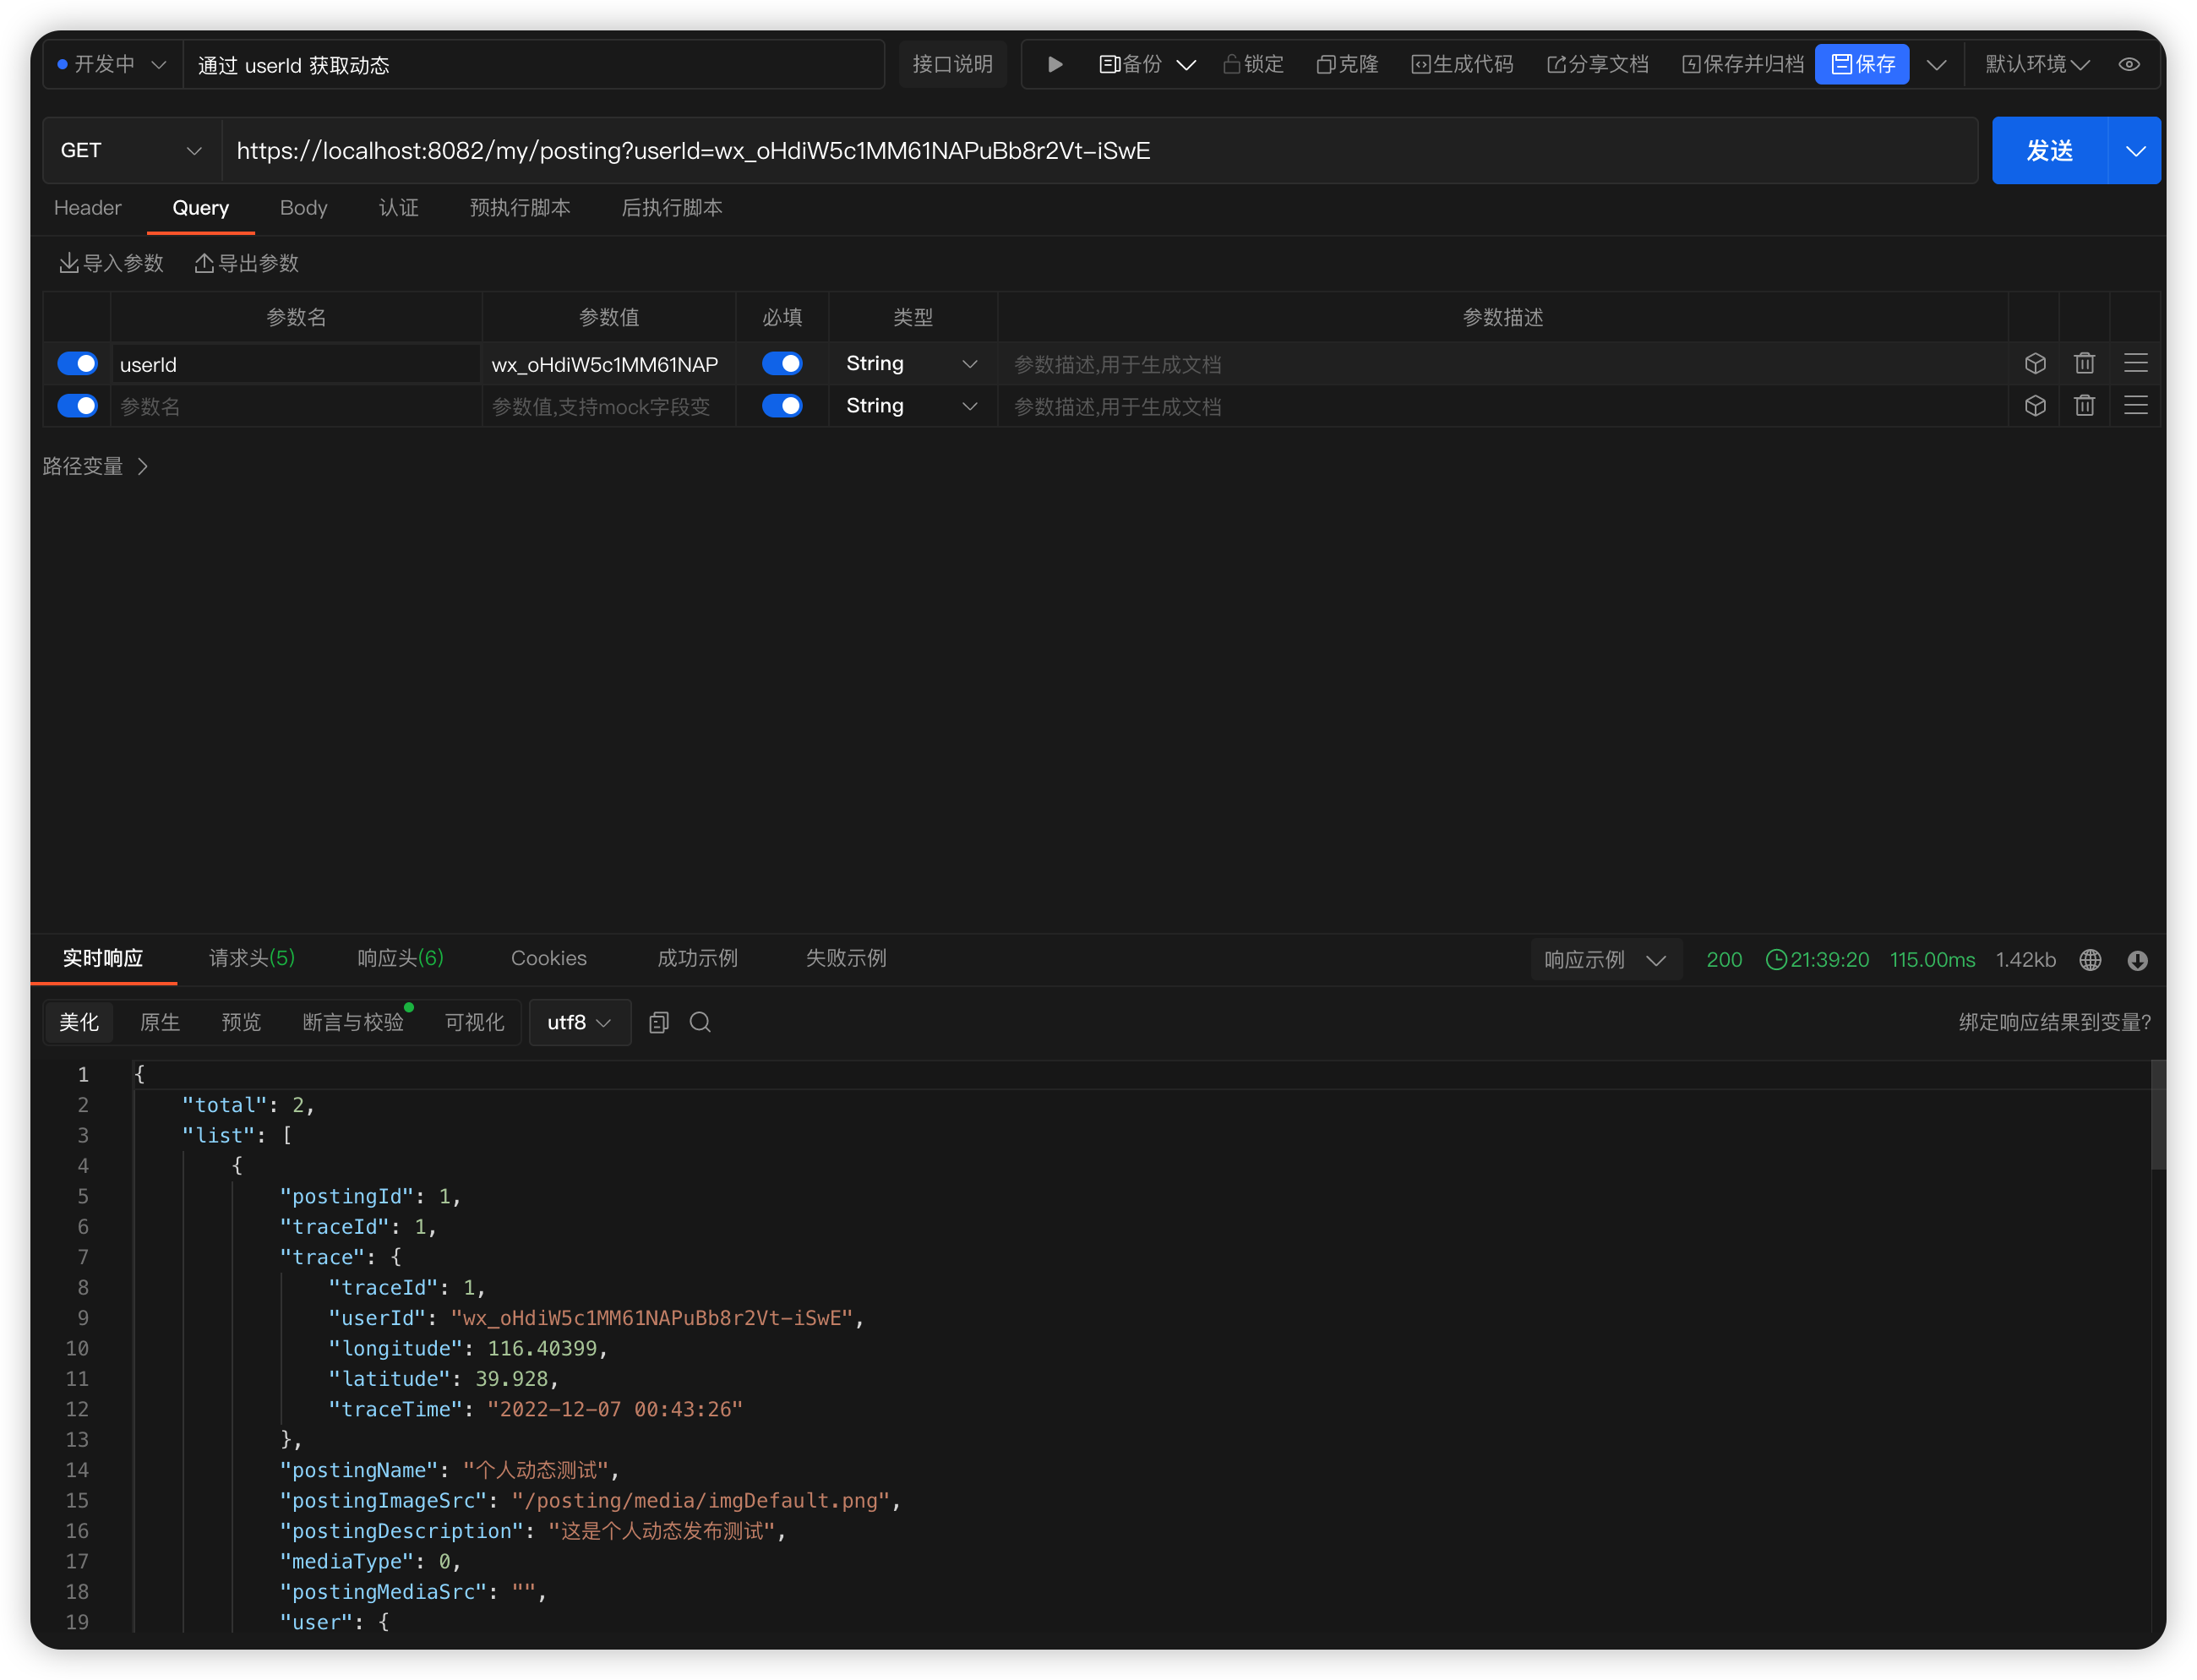
Task: Click the userId parameter description field
Action: coord(1502,364)
